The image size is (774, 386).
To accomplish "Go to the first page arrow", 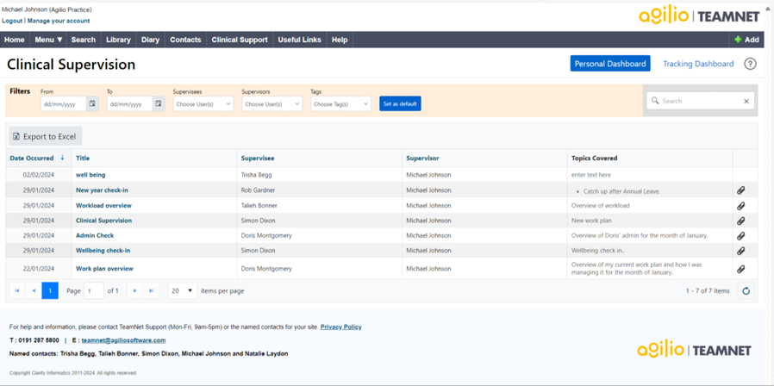I will coord(17,290).
